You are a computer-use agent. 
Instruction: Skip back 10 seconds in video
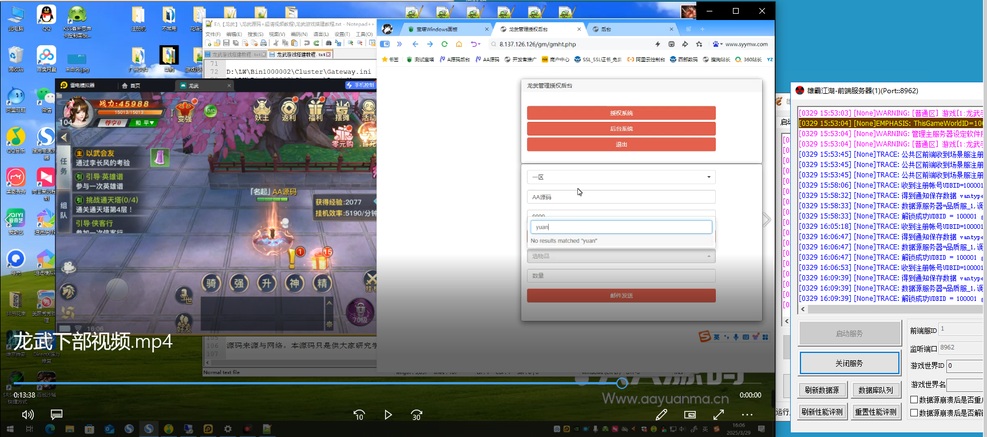point(359,415)
